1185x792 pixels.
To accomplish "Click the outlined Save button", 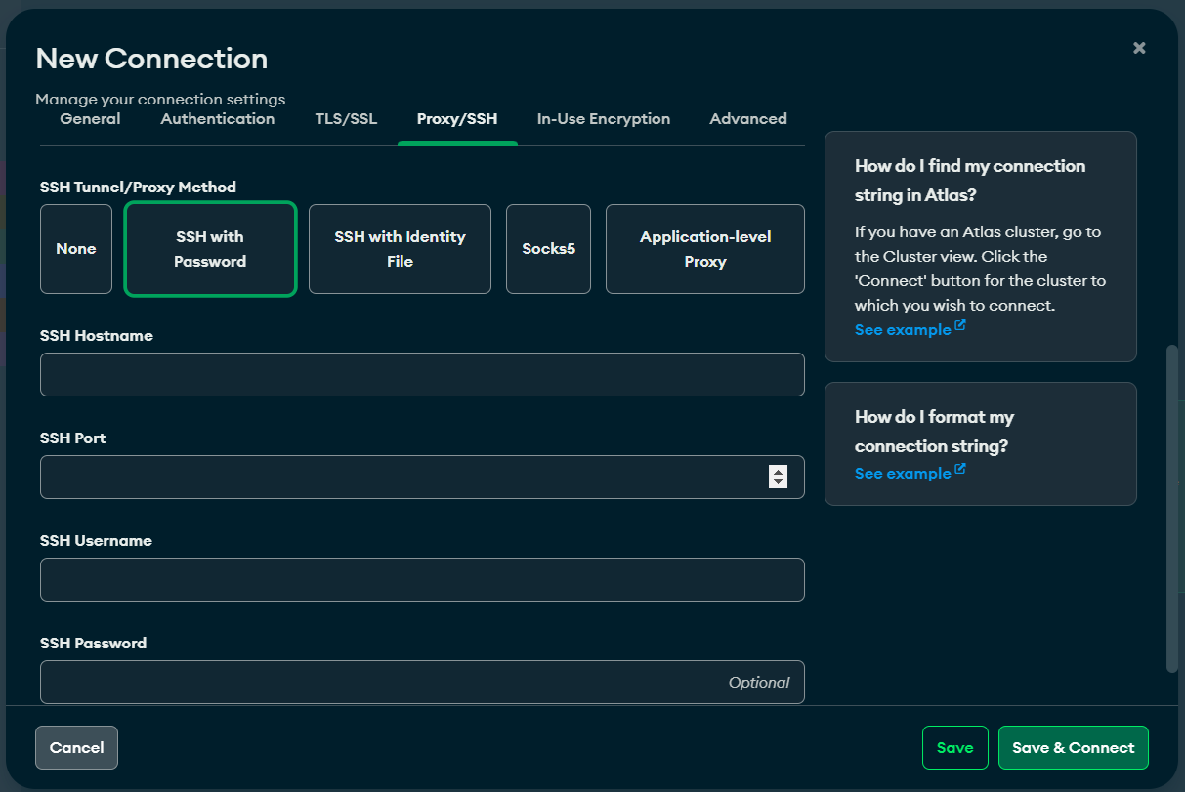I will 954,748.
